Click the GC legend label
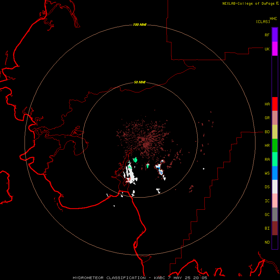 coord(267,215)
